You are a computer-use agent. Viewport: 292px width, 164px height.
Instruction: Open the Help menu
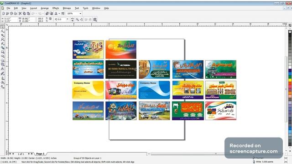tap(106, 8)
